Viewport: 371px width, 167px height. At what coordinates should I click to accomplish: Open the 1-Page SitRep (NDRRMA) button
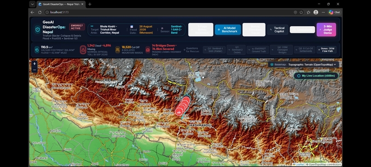[201, 29]
